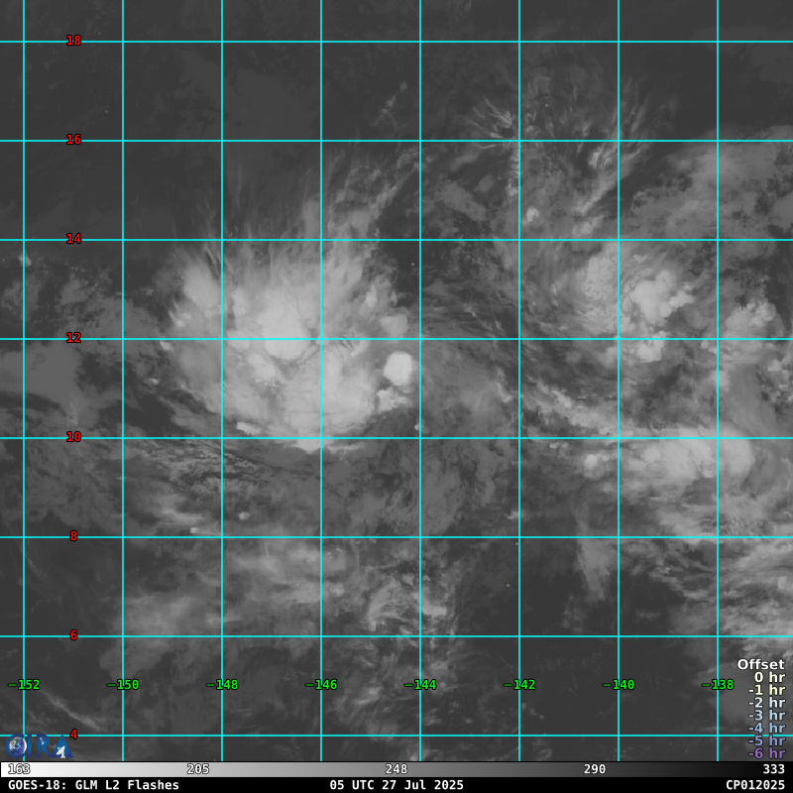Select the -6 hr offset legend entry
Viewport: 793px width, 793px height.
pyautogui.click(x=766, y=753)
